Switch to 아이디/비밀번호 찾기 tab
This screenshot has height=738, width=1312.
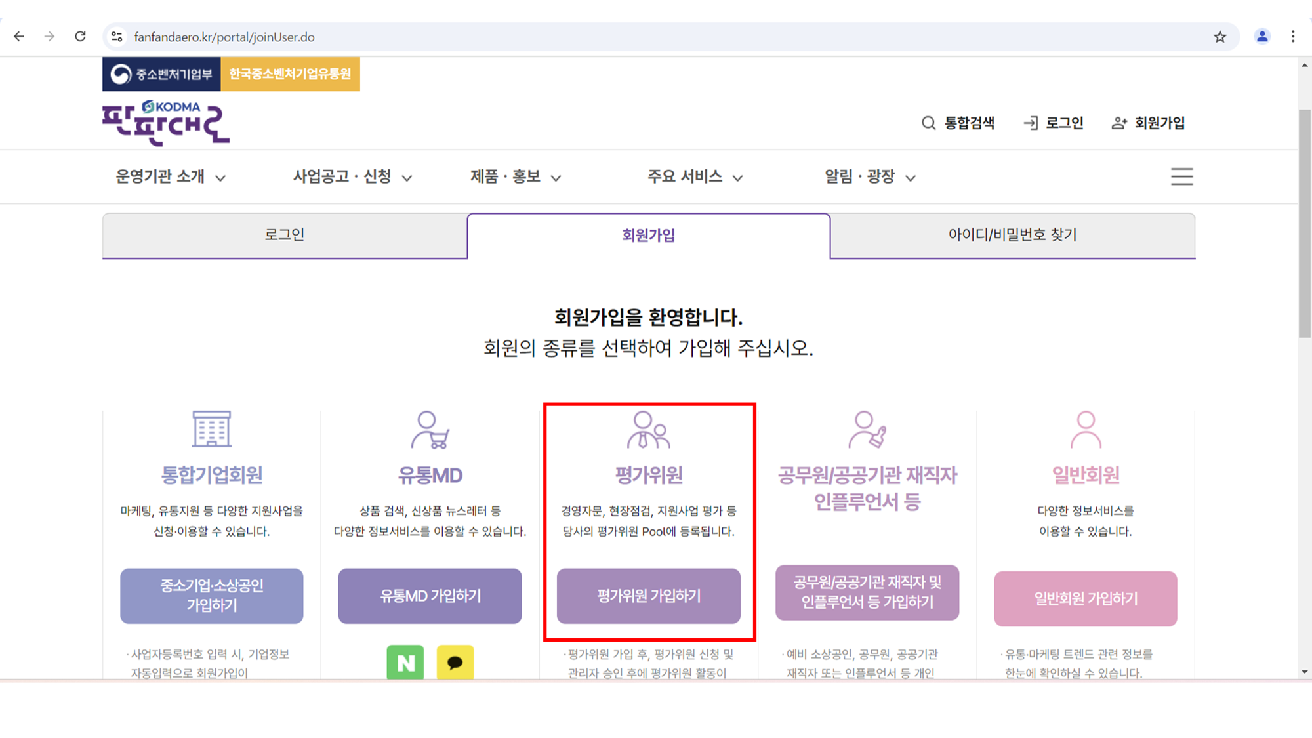[x=1012, y=235]
